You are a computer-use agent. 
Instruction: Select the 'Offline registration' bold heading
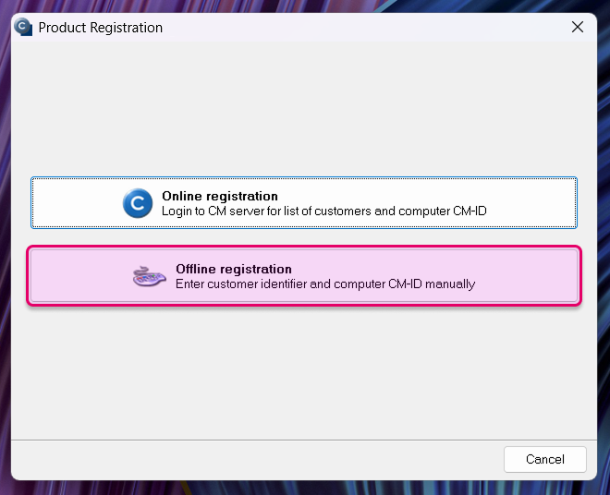234,269
